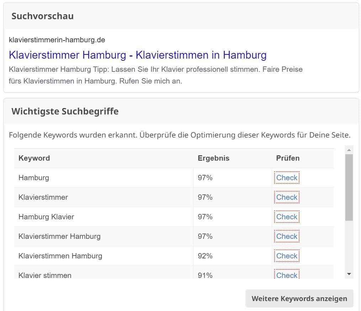Viewport: 361px width, 311px height.
Task: Click the keyword table scrollbar thumb
Action: [x=349, y=187]
